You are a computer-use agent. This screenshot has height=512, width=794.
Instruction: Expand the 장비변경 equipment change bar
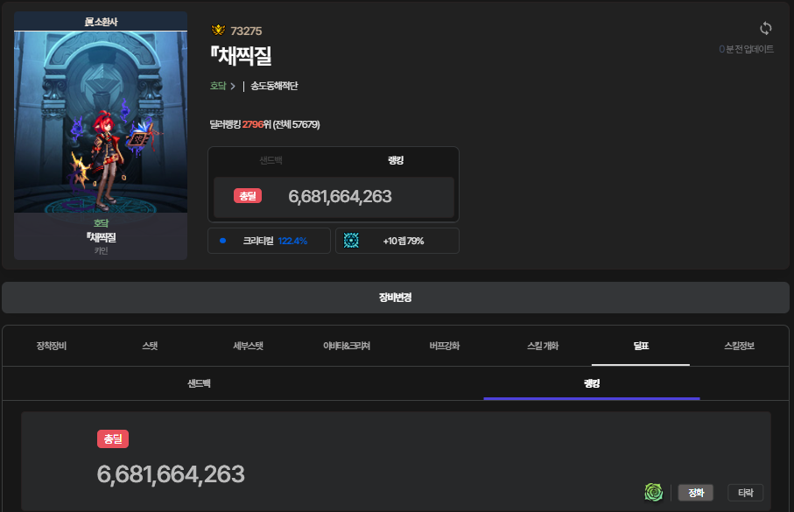[x=395, y=298]
